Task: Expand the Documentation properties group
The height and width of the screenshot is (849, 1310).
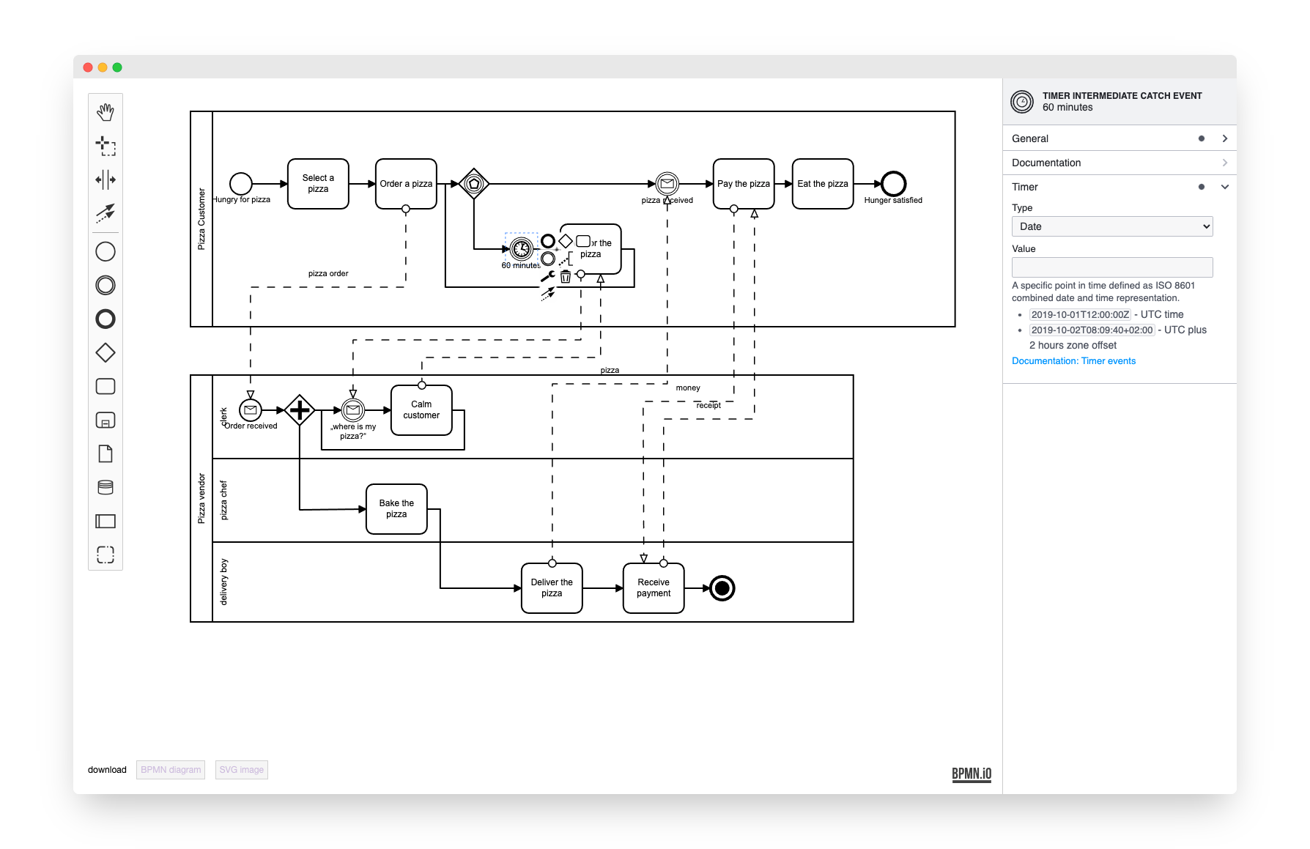Action: click(1120, 163)
